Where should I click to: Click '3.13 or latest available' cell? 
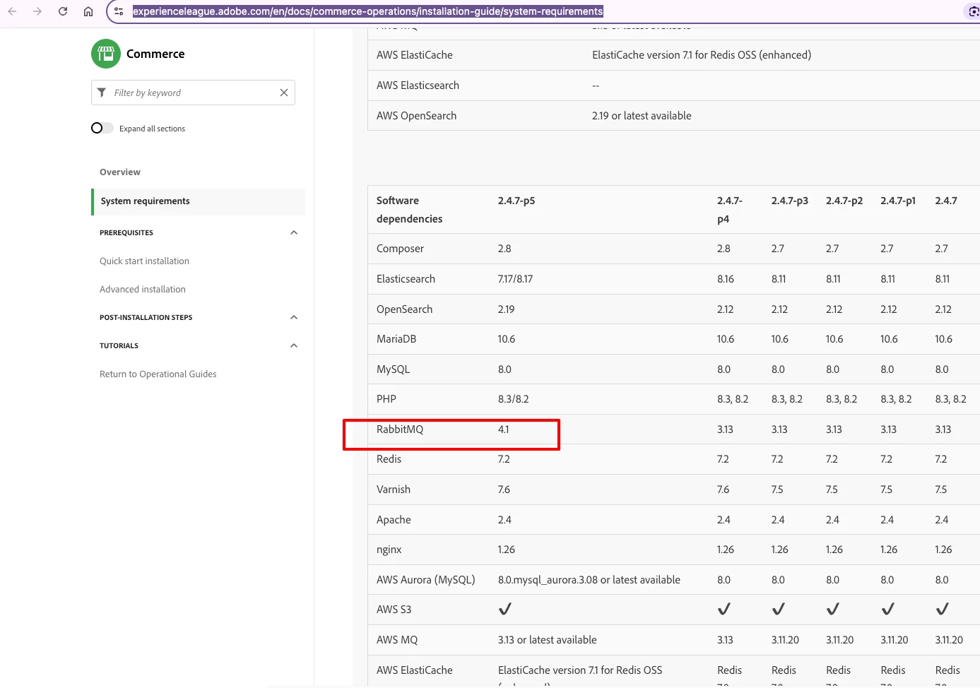pyautogui.click(x=548, y=640)
